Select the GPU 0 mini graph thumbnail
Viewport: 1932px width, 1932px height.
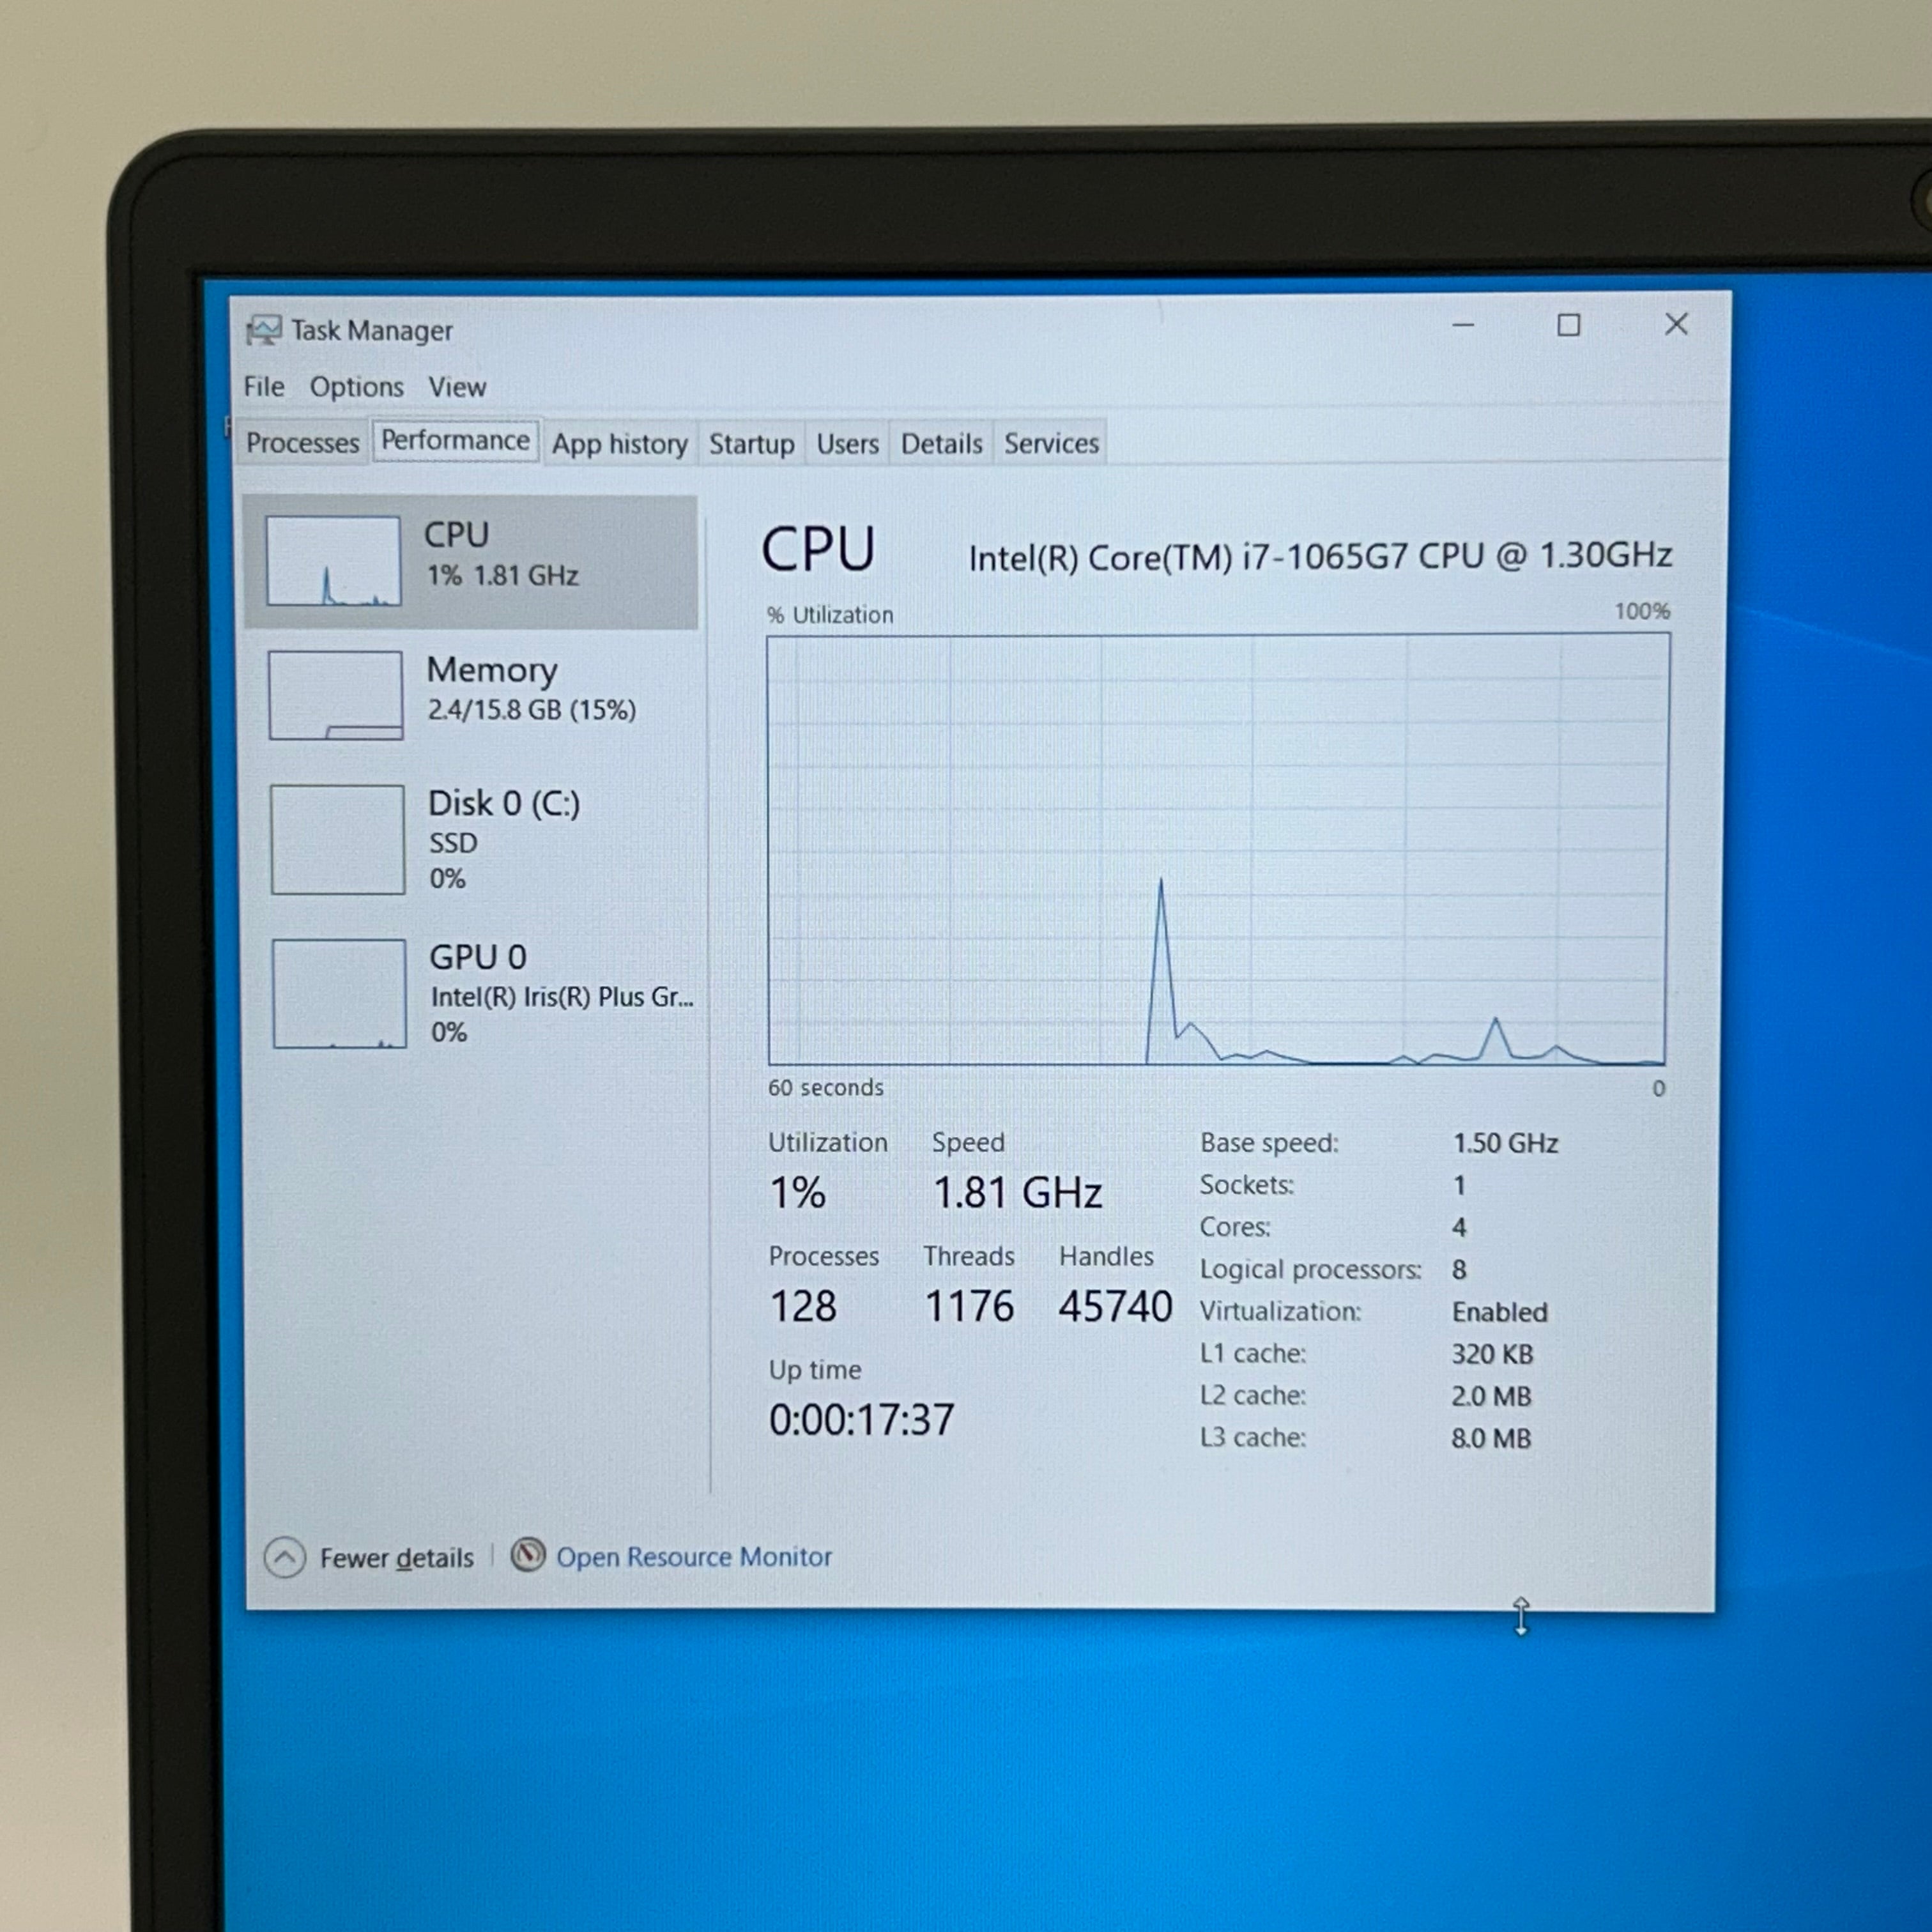[340, 993]
